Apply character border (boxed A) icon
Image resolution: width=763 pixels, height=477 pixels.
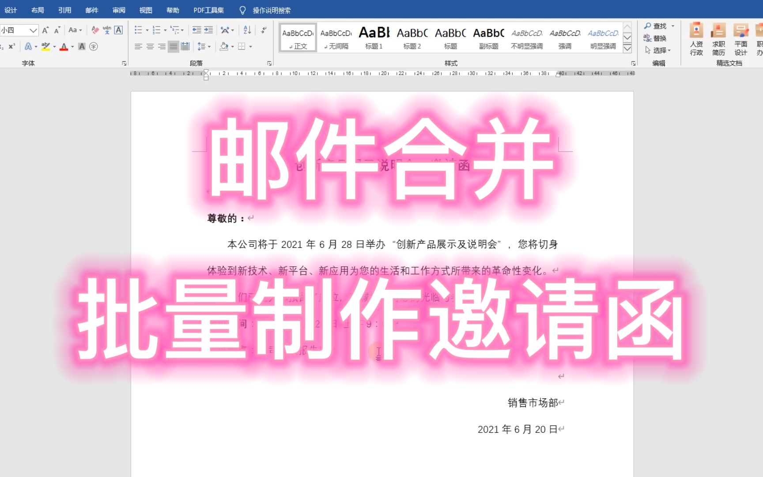[x=118, y=30]
